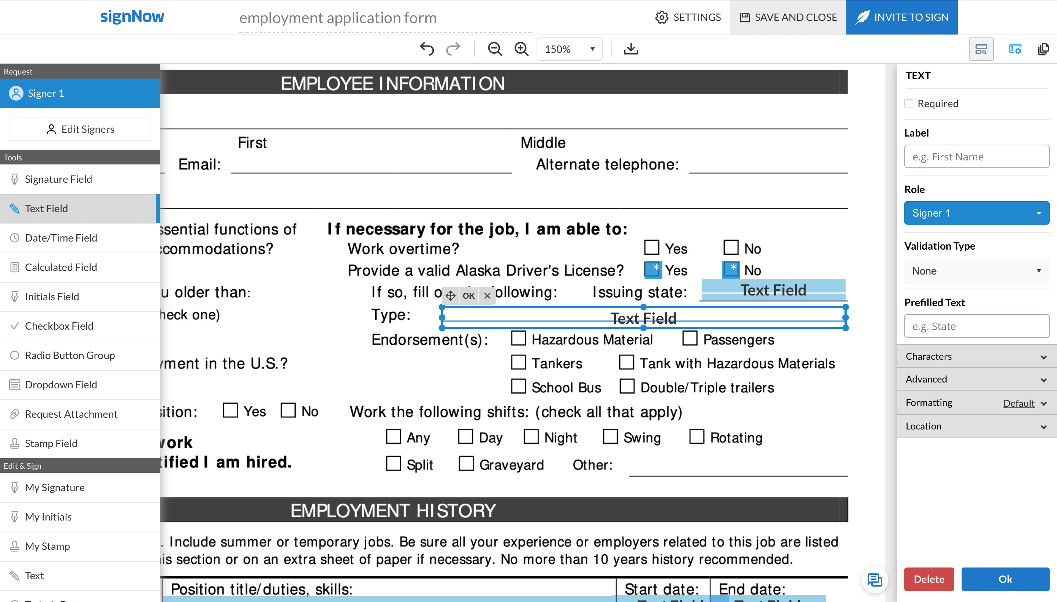1057x602 pixels.
Task: Check the Hazardous Material endorsement box
Action: [x=518, y=338]
